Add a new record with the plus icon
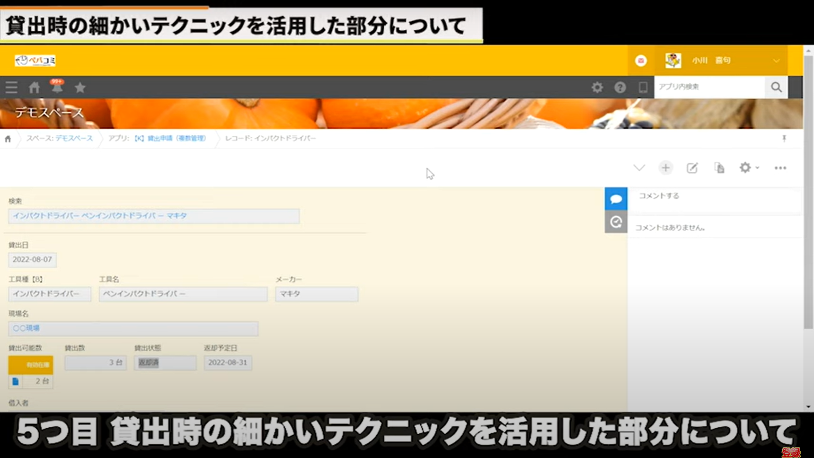Screen dimensions: 814x458 point(666,168)
